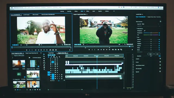Toggle timeline snap magnet icon
Screen dimensions: 174x98
coord(51,57)
